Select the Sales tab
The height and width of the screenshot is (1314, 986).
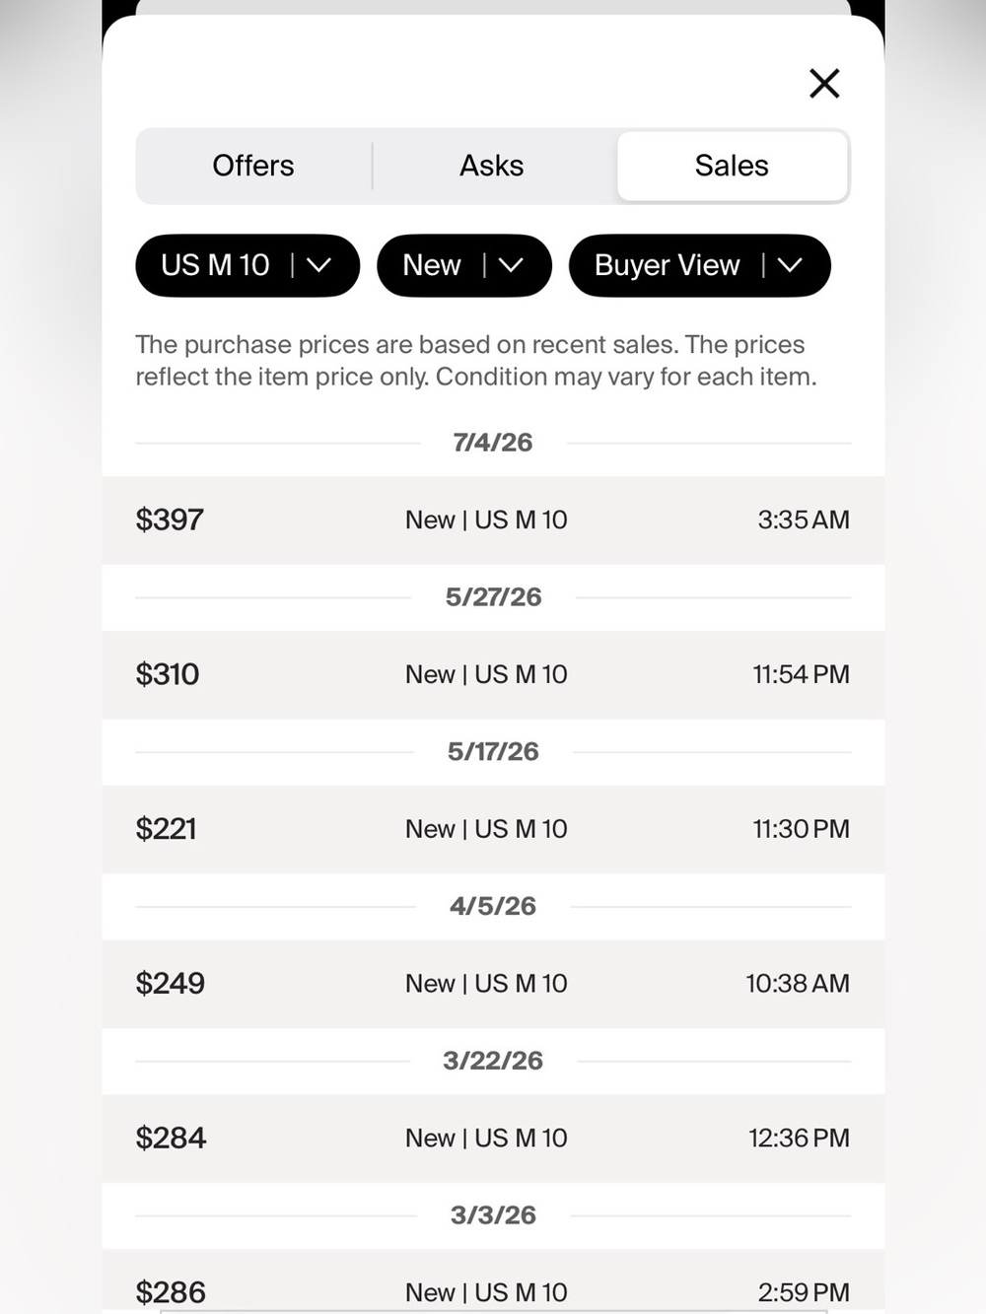[x=732, y=166]
